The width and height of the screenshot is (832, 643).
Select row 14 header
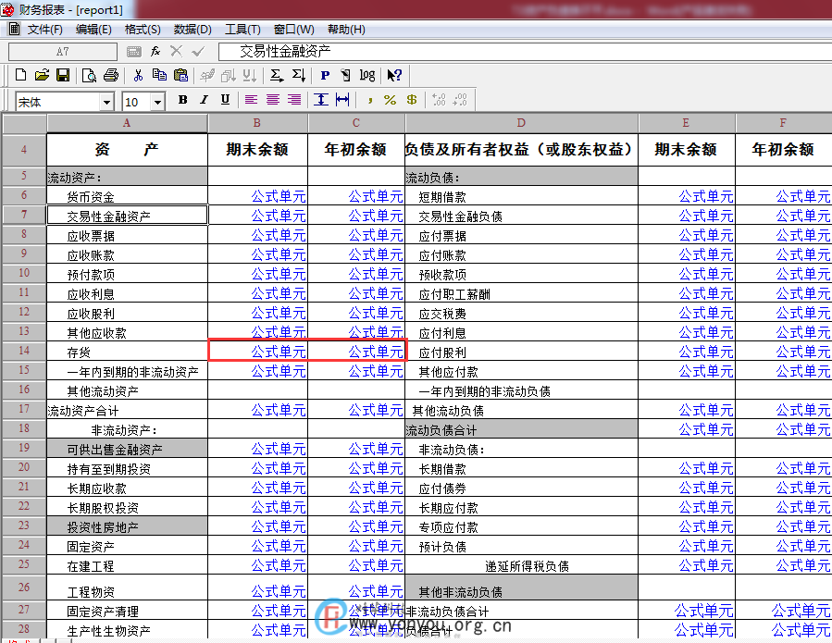(24, 351)
